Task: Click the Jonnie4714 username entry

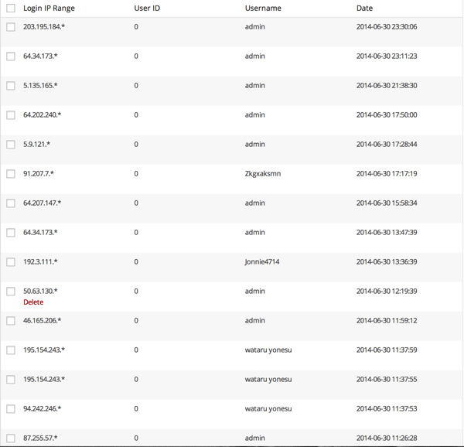Action: point(262,262)
